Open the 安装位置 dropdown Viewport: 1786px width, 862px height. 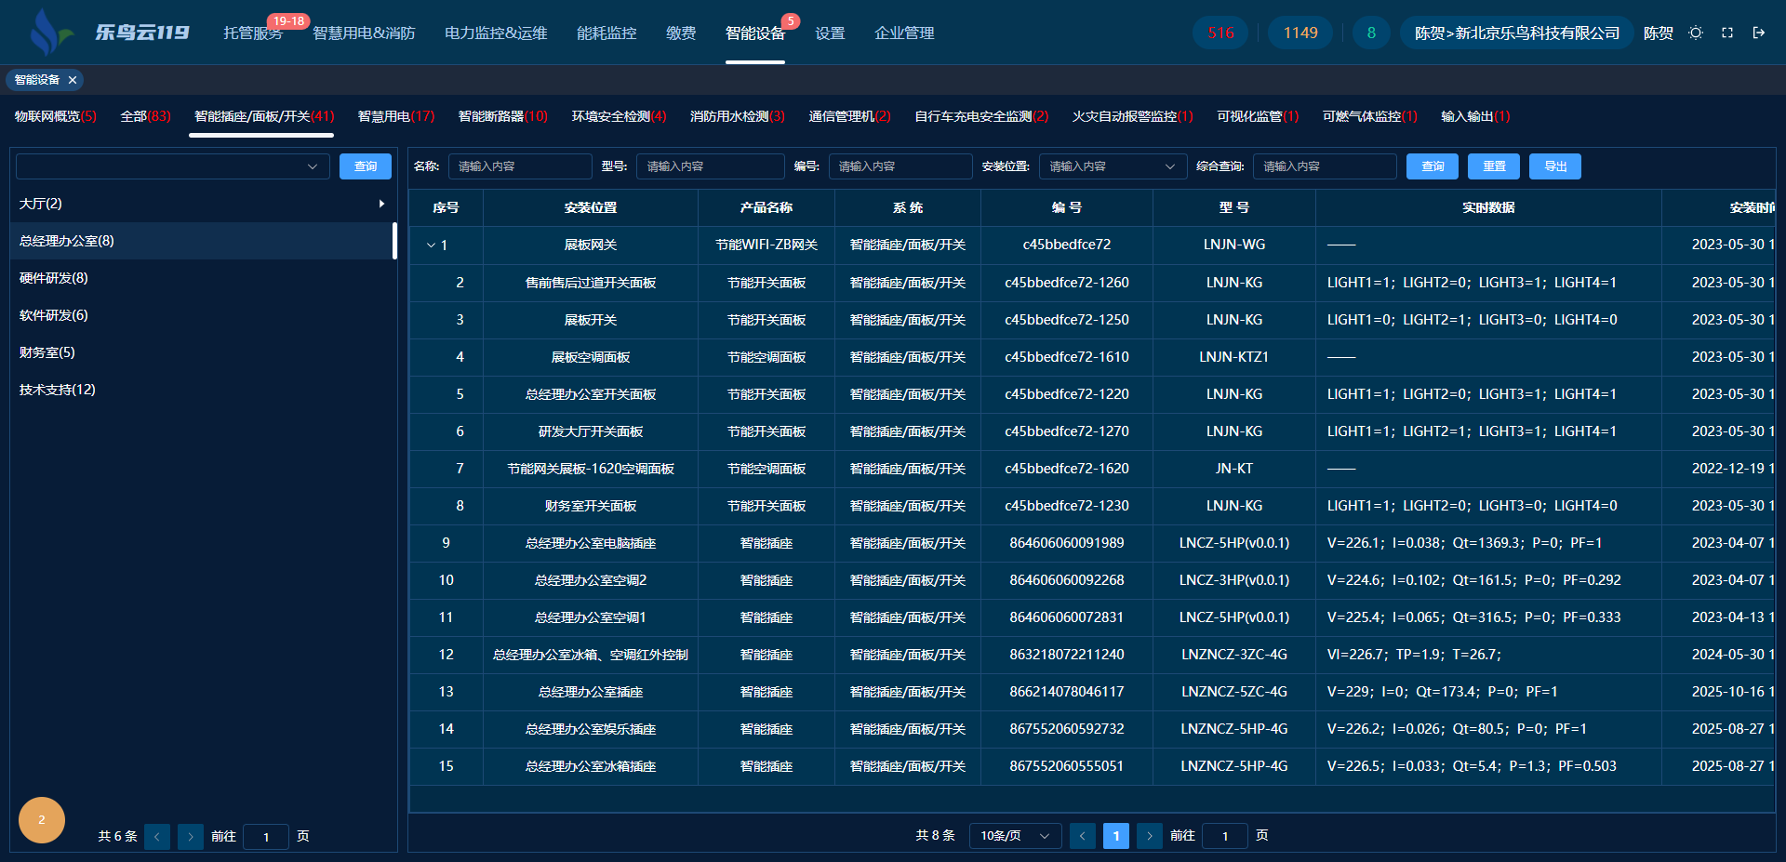(x=1113, y=166)
